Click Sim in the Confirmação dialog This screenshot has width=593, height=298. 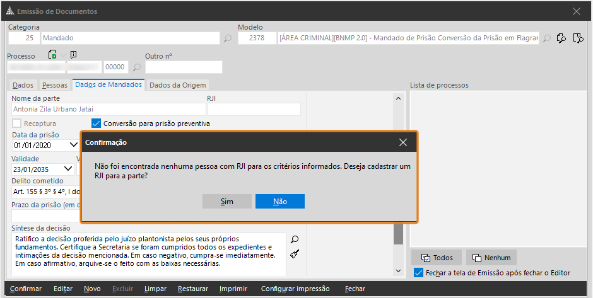click(226, 201)
